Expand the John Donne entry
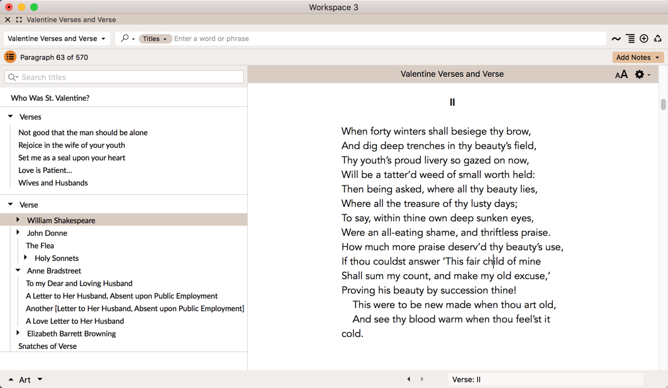This screenshot has width=668, height=388. point(18,233)
